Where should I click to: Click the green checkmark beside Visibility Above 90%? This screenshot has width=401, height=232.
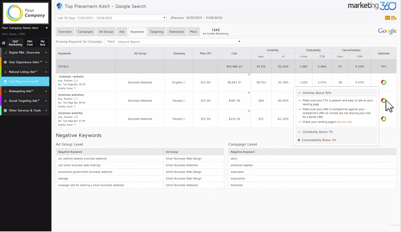299,93
